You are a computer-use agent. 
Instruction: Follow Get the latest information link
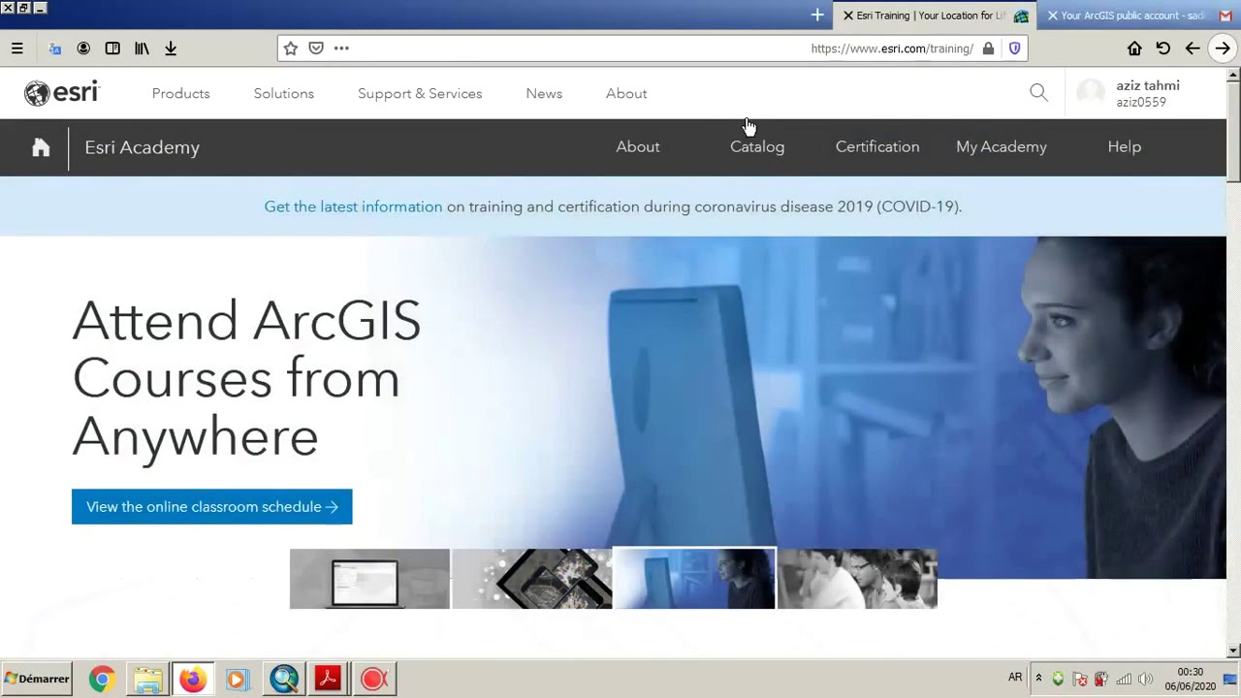353,206
